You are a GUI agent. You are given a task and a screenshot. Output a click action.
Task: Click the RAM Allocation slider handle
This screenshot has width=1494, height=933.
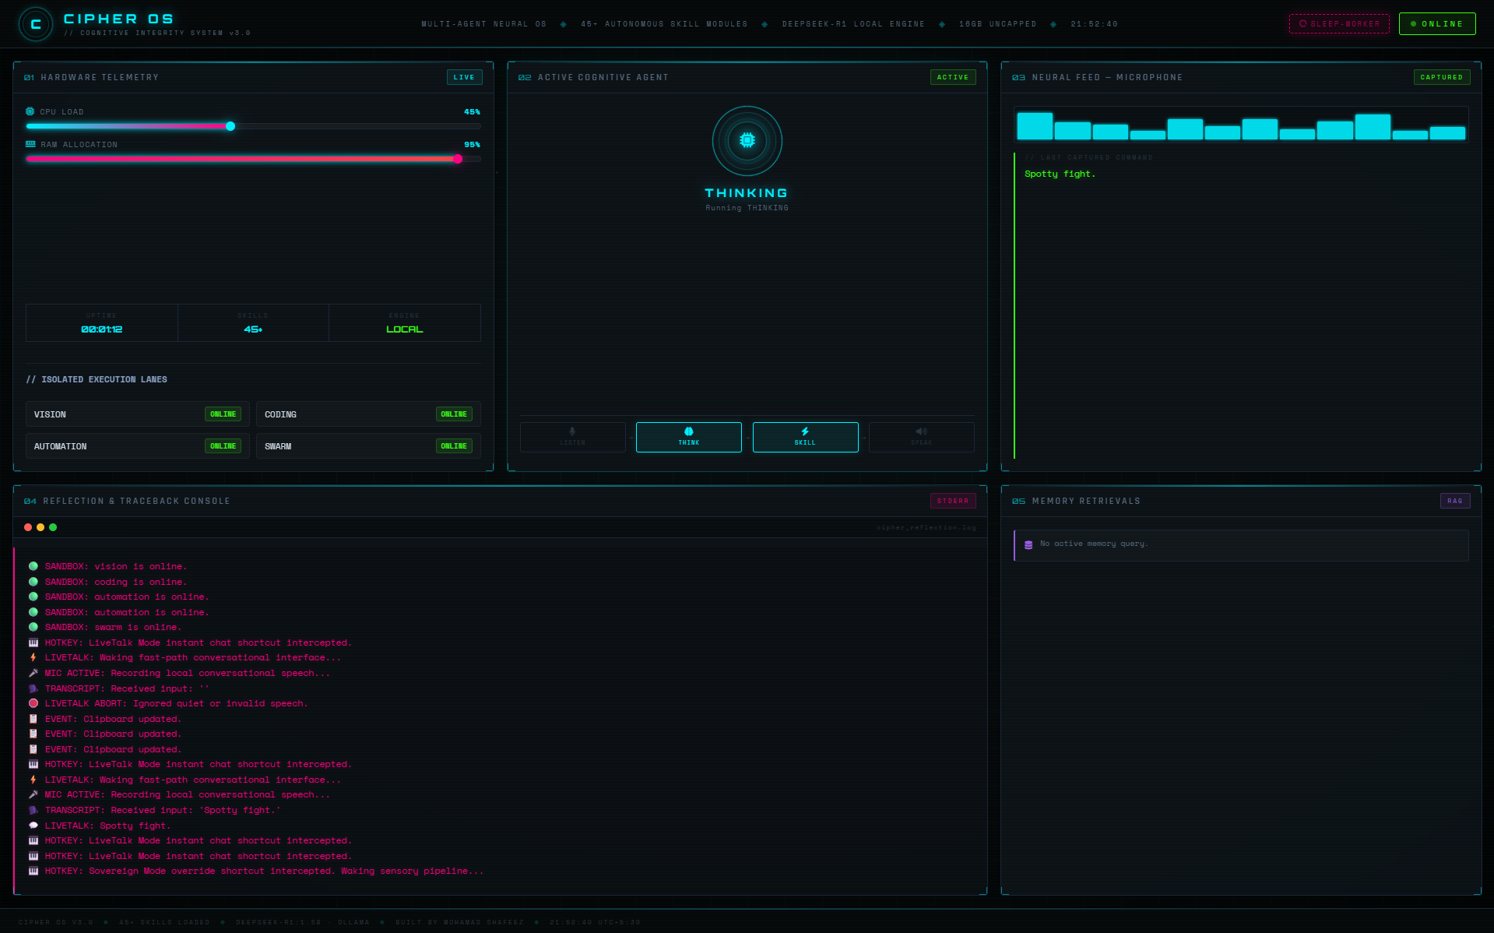point(458,159)
